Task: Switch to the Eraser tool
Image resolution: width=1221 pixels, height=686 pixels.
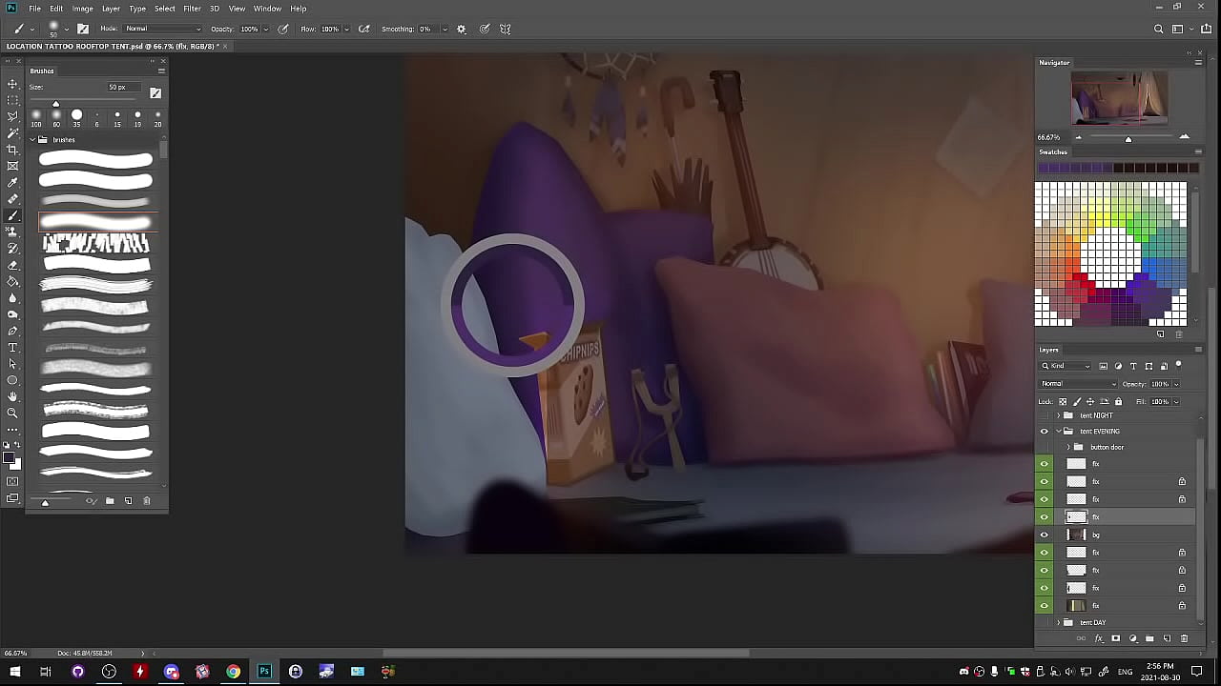Action: [12, 265]
